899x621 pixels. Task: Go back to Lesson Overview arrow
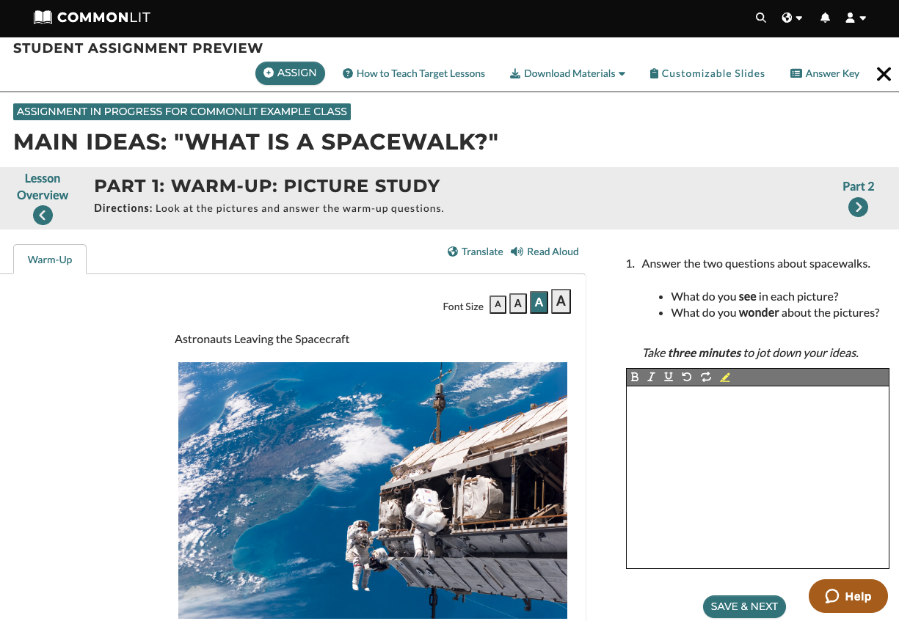[43, 216]
